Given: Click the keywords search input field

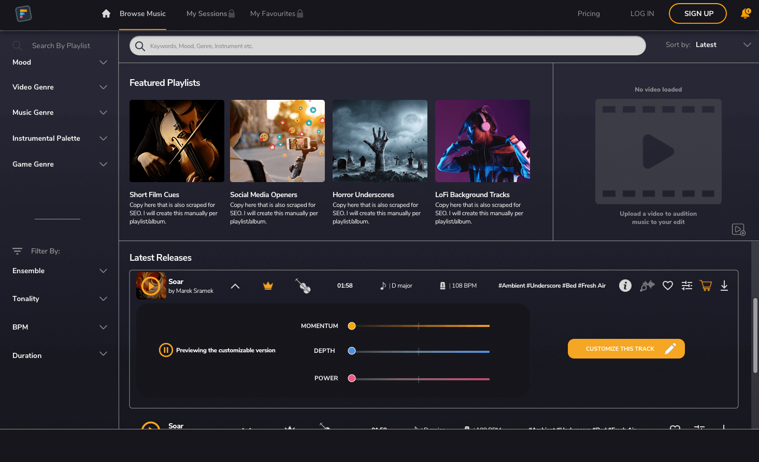Looking at the screenshot, I should coord(388,46).
